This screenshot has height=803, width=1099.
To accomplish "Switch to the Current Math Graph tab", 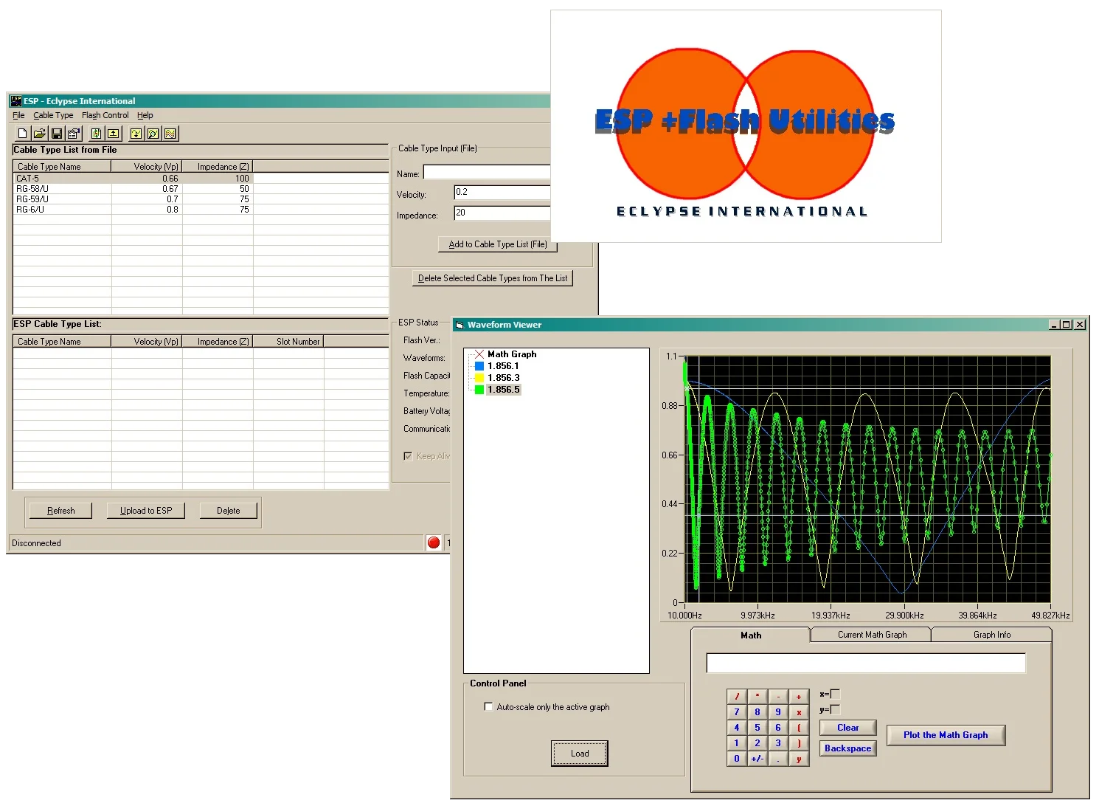I will click(x=872, y=635).
